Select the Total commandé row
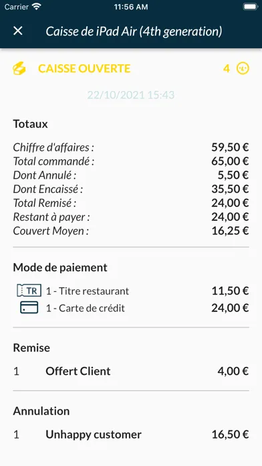This screenshot has width=262, height=466. point(131,161)
